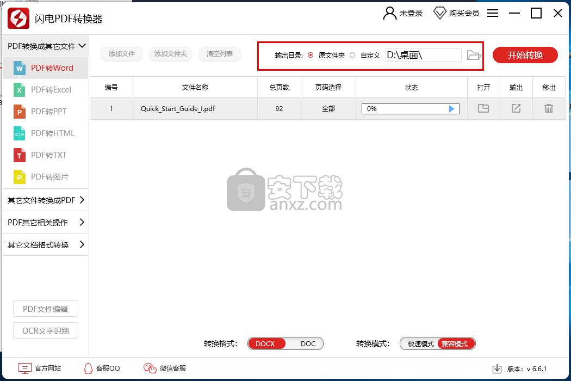Maximize the converter window
This screenshot has height=381, width=571.
point(536,13)
